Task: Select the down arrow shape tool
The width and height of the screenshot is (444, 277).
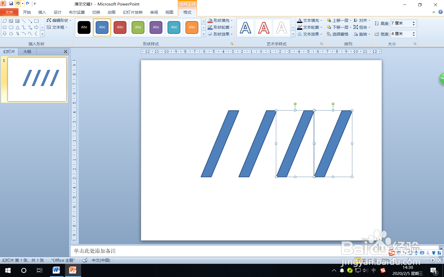Action: pyautogui.click(x=5, y=34)
